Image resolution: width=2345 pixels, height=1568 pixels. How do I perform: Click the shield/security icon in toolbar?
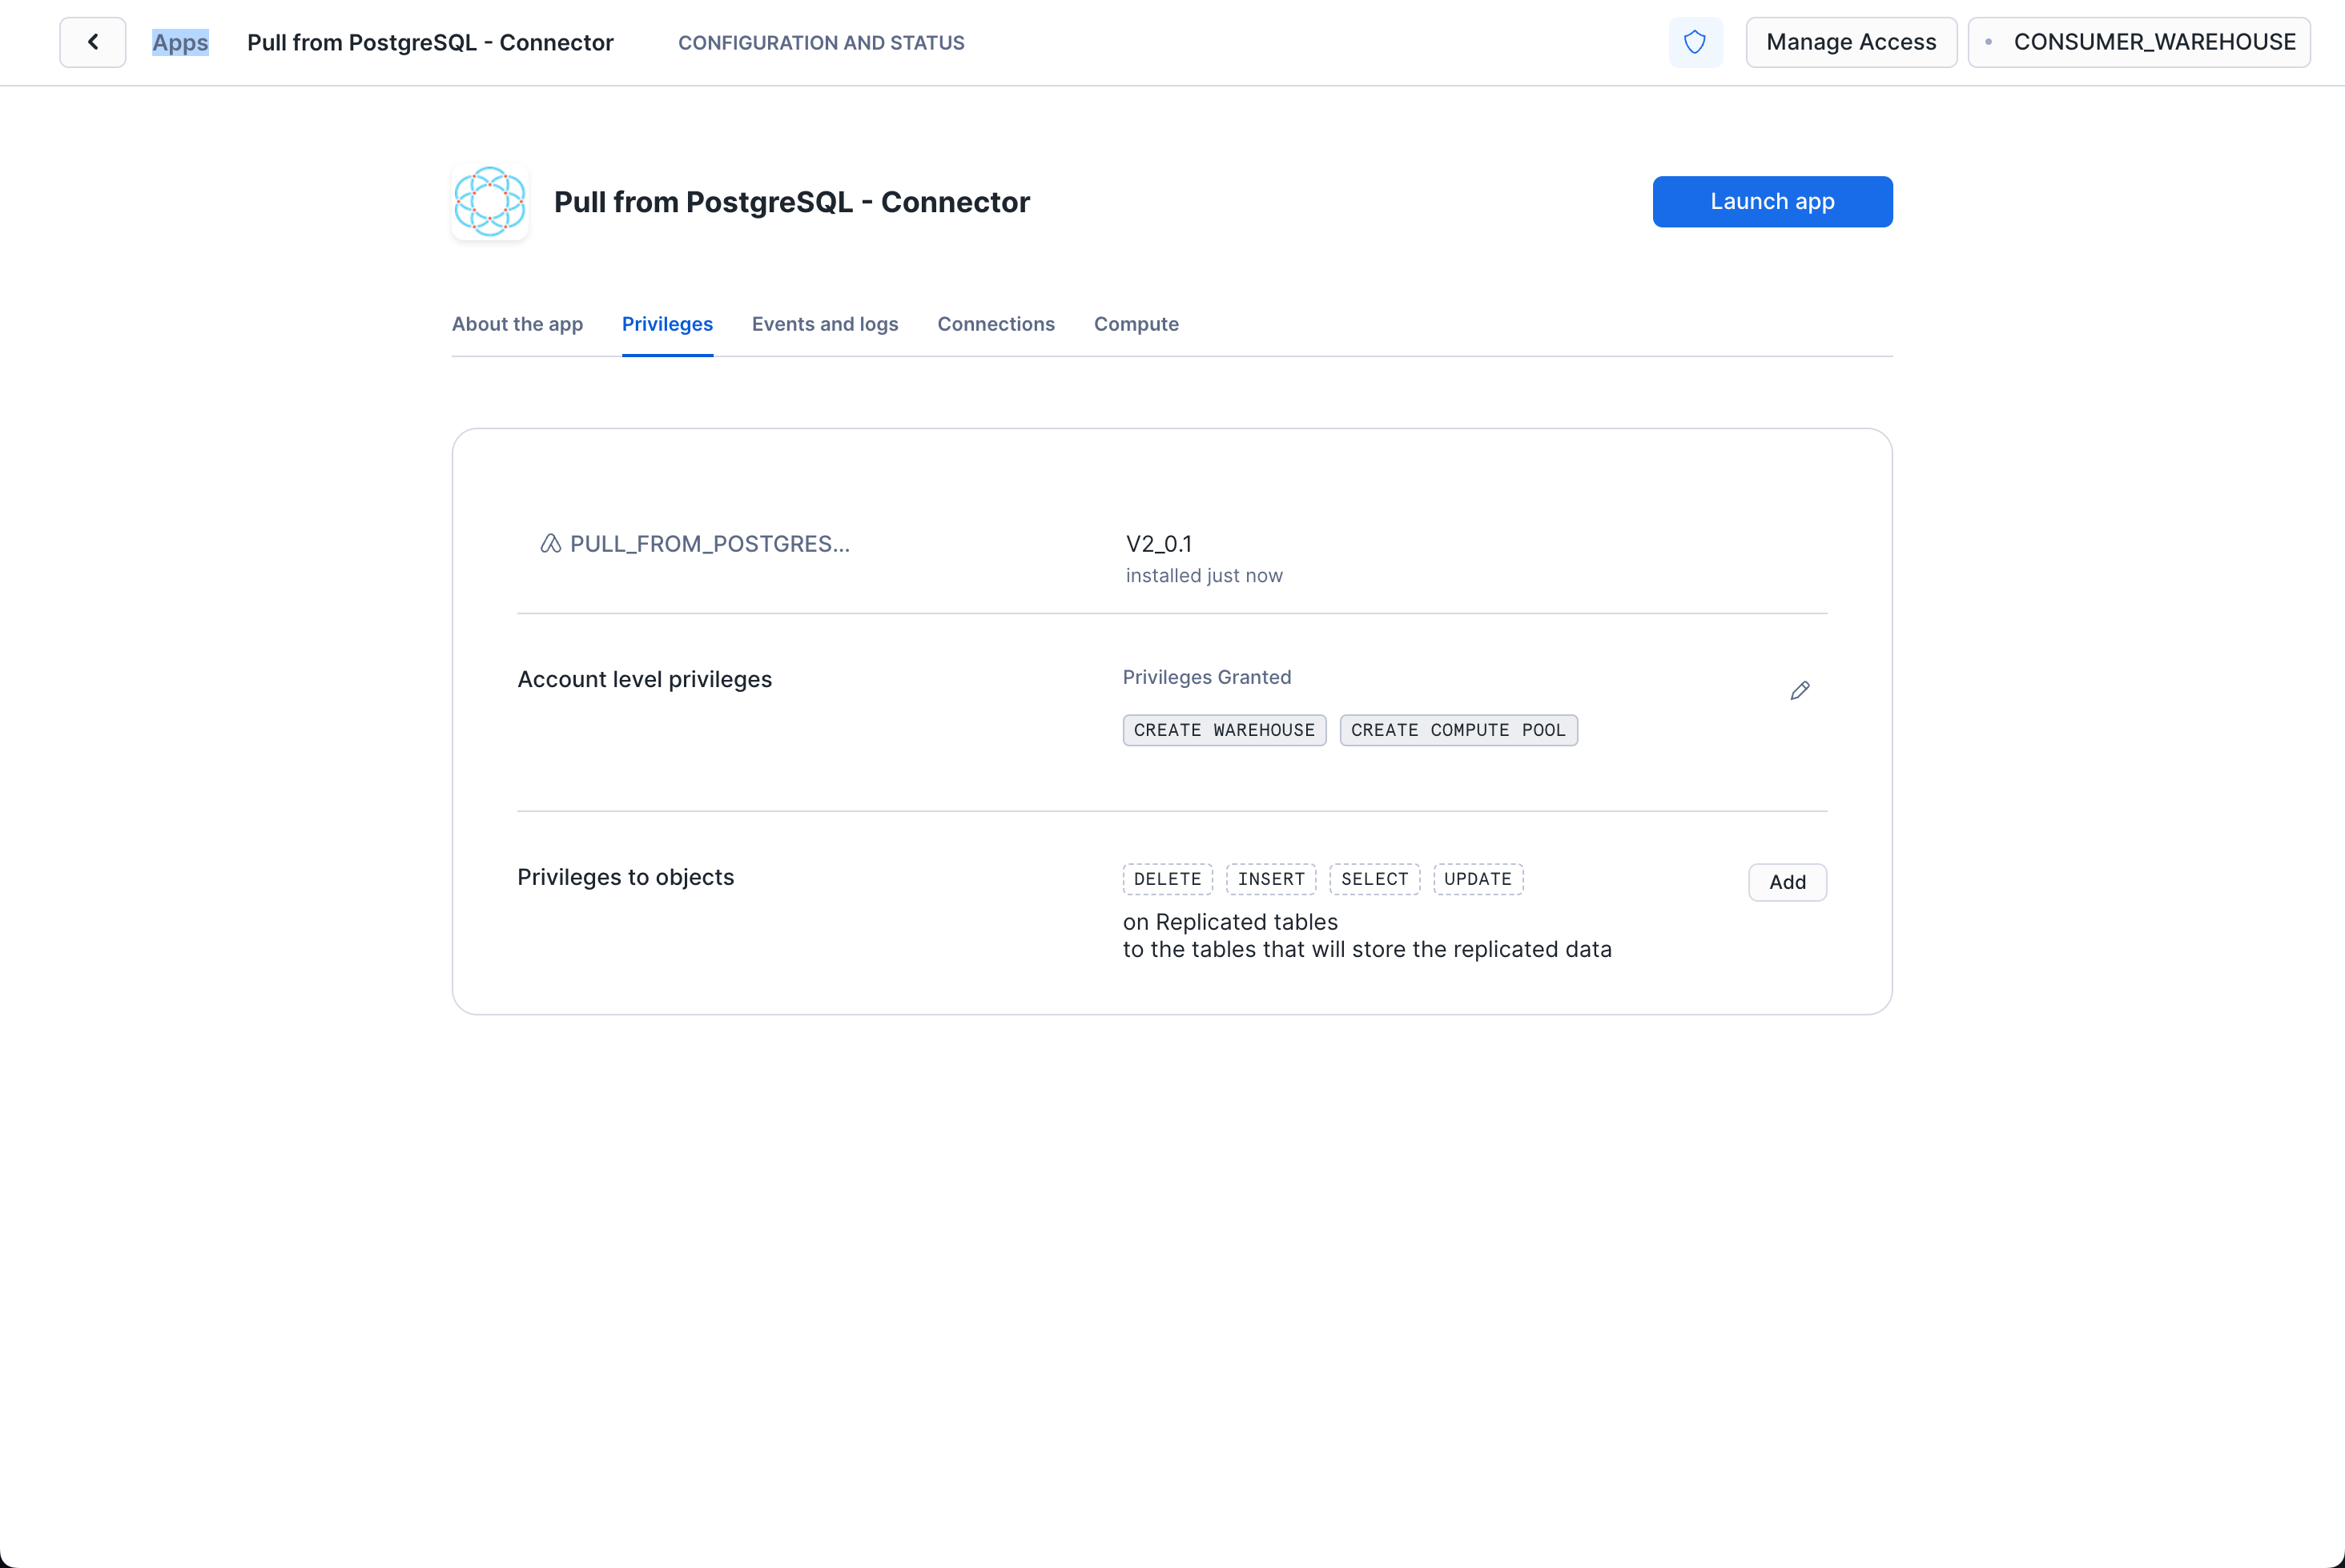(1695, 42)
